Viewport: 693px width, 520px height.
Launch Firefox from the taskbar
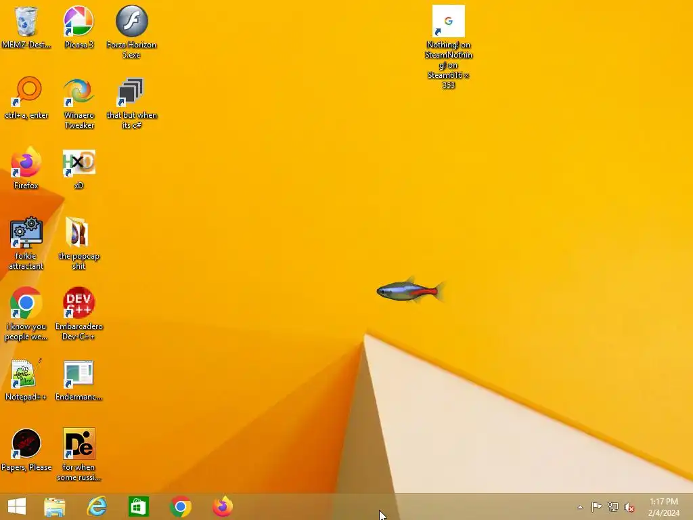[x=222, y=506]
